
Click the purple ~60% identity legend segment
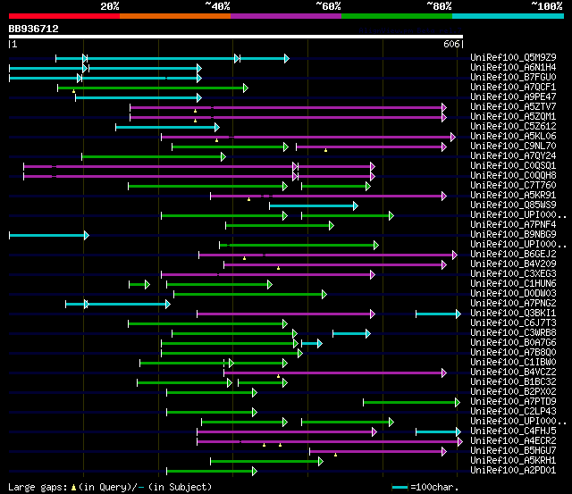click(x=286, y=16)
